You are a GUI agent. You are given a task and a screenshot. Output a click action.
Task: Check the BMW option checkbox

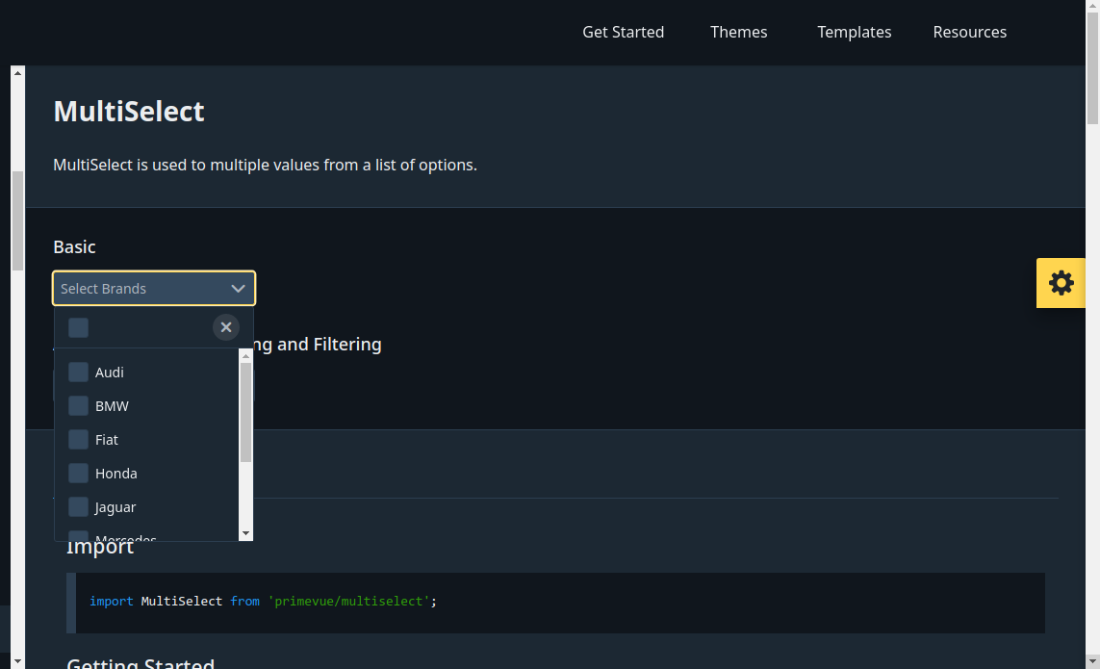coord(79,406)
